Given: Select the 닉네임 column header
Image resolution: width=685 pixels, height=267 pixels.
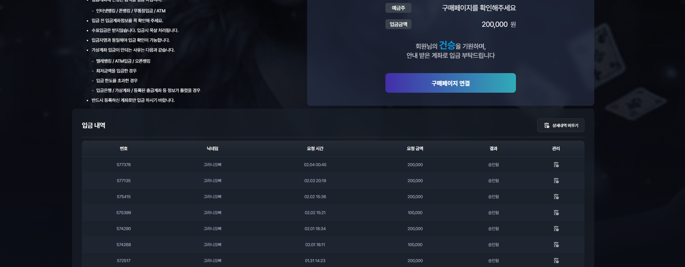Looking at the screenshot, I should point(212,149).
